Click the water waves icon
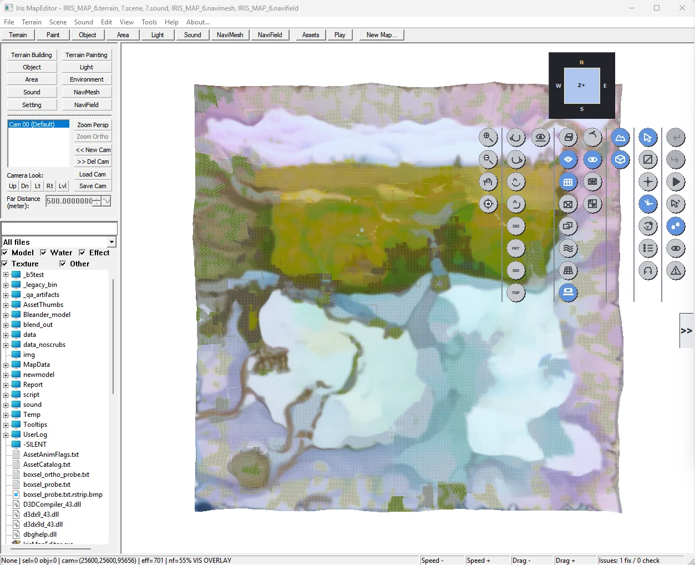The height and width of the screenshot is (565, 695). (x=568, y=248)
